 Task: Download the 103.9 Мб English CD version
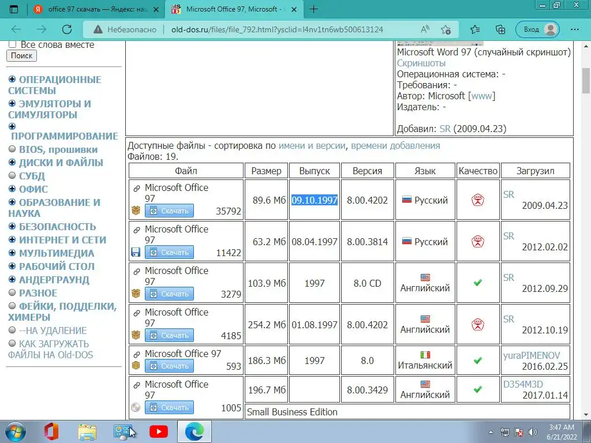(169, 294)
